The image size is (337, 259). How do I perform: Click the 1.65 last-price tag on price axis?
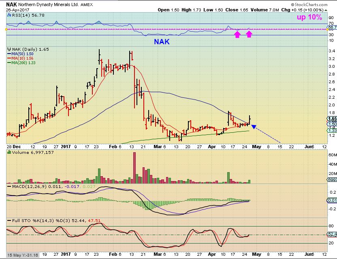332,119
